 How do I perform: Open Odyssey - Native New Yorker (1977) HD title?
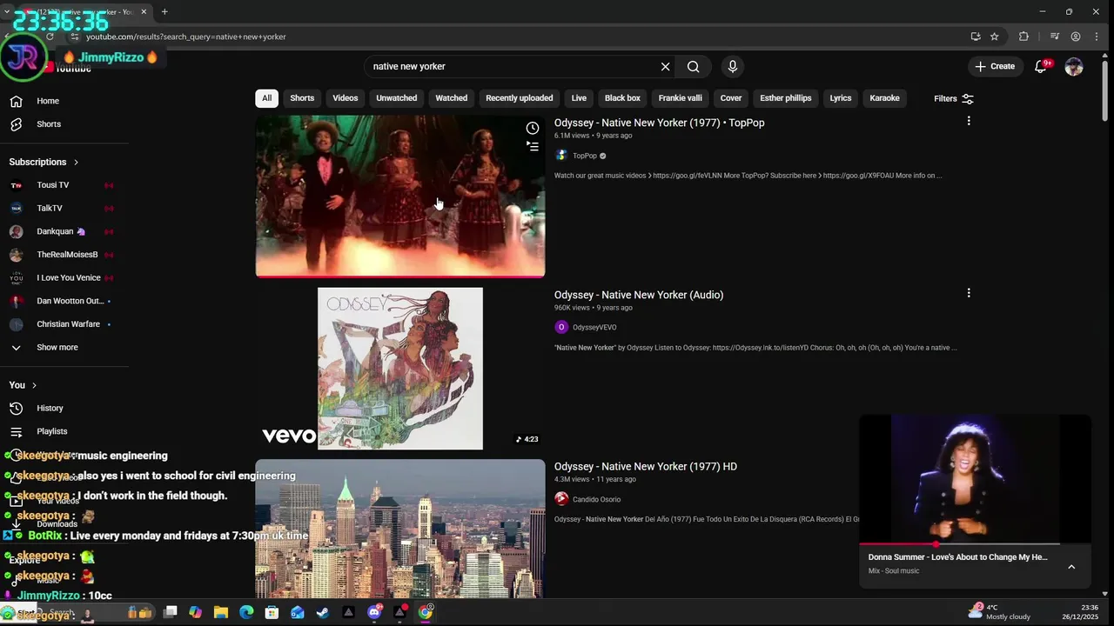[645, 466]
